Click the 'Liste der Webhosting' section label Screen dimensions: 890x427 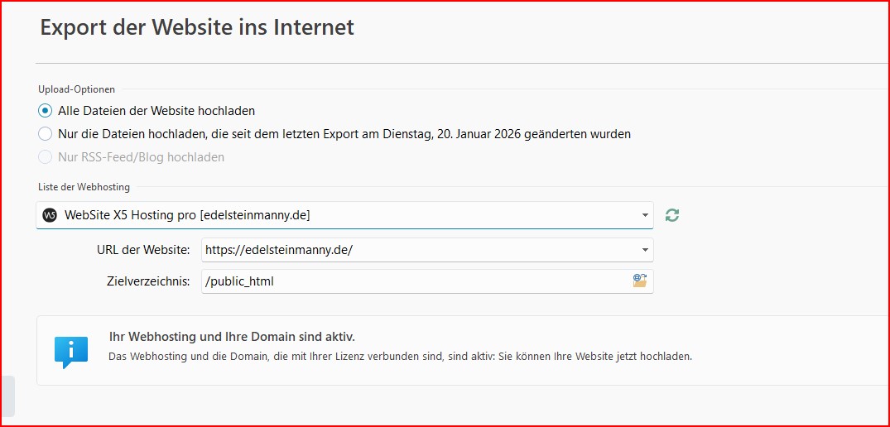tap(84, 187)
